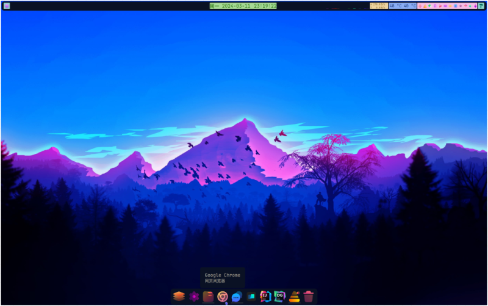Click the red umbrella-shaped tray icon

465,5
